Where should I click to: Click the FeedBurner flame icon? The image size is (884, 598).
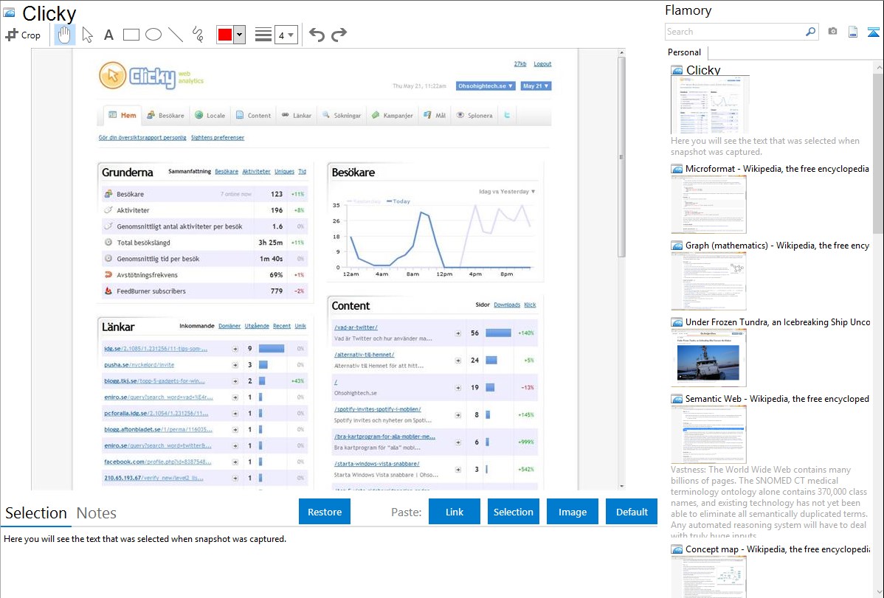point(108,291)
